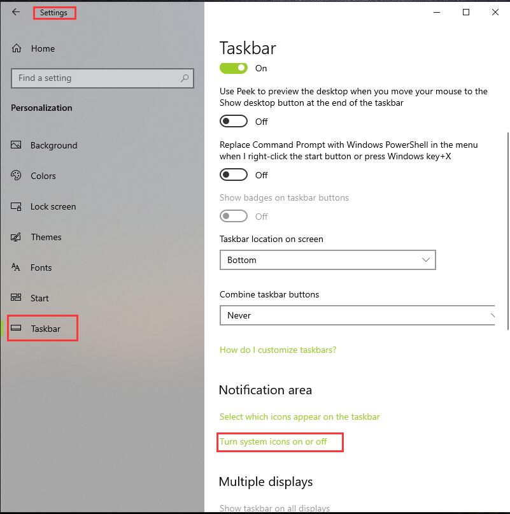Click the back arrow icon
Screen dimensions: 510x514
[x=16, y=13]
